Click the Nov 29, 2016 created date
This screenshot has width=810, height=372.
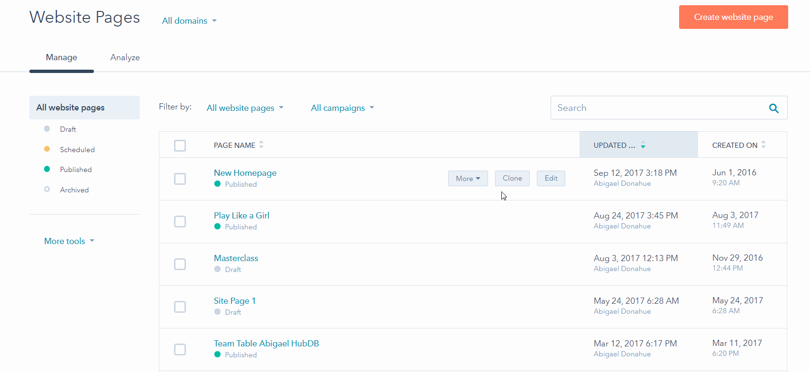737,258
